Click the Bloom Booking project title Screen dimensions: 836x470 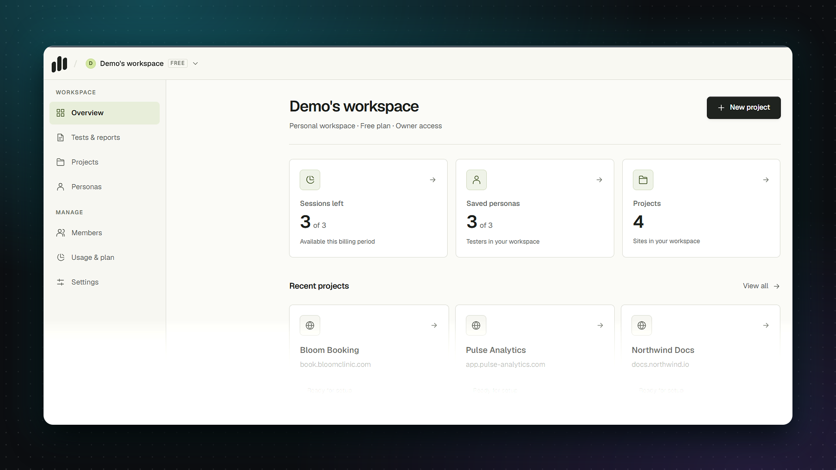(330, 350)
